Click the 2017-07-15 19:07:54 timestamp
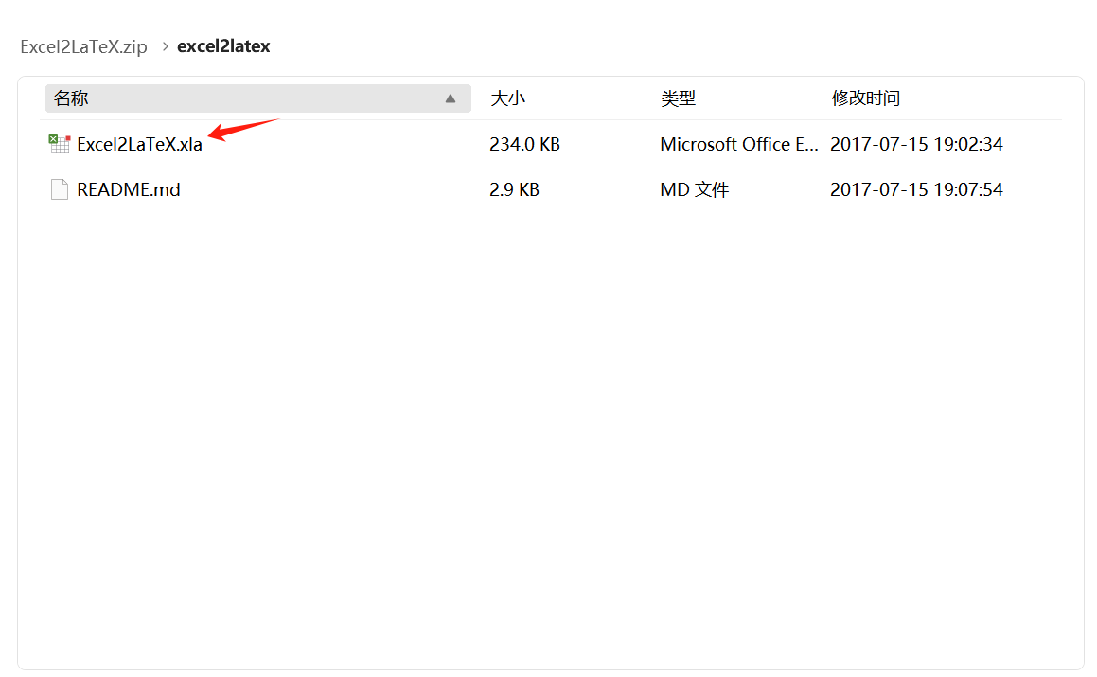Screen dimensions: 1097x677 (x=916, y=188)
